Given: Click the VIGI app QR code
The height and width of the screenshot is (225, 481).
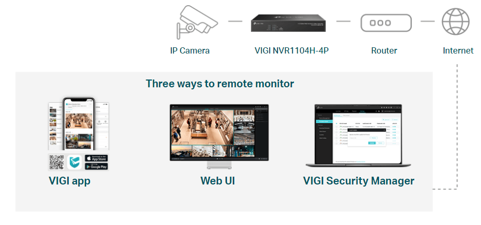Looking at the screenshot, I should click(x=57, y=162).
